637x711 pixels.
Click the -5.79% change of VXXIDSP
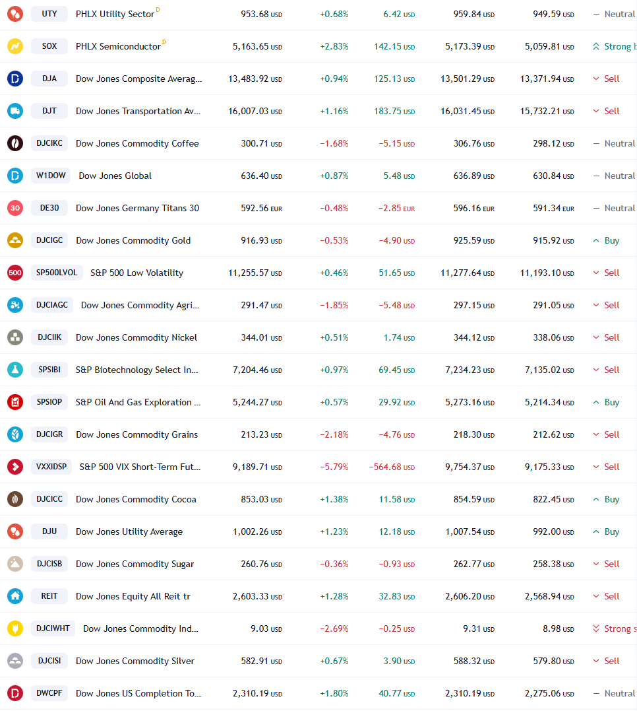[x=334, y=467]
